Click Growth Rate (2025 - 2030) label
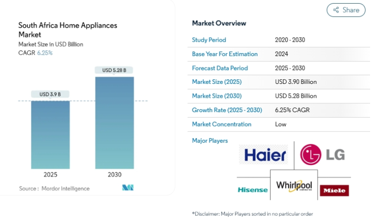The image size is (371, 222). pyautogui.click(x=227, y=110)
